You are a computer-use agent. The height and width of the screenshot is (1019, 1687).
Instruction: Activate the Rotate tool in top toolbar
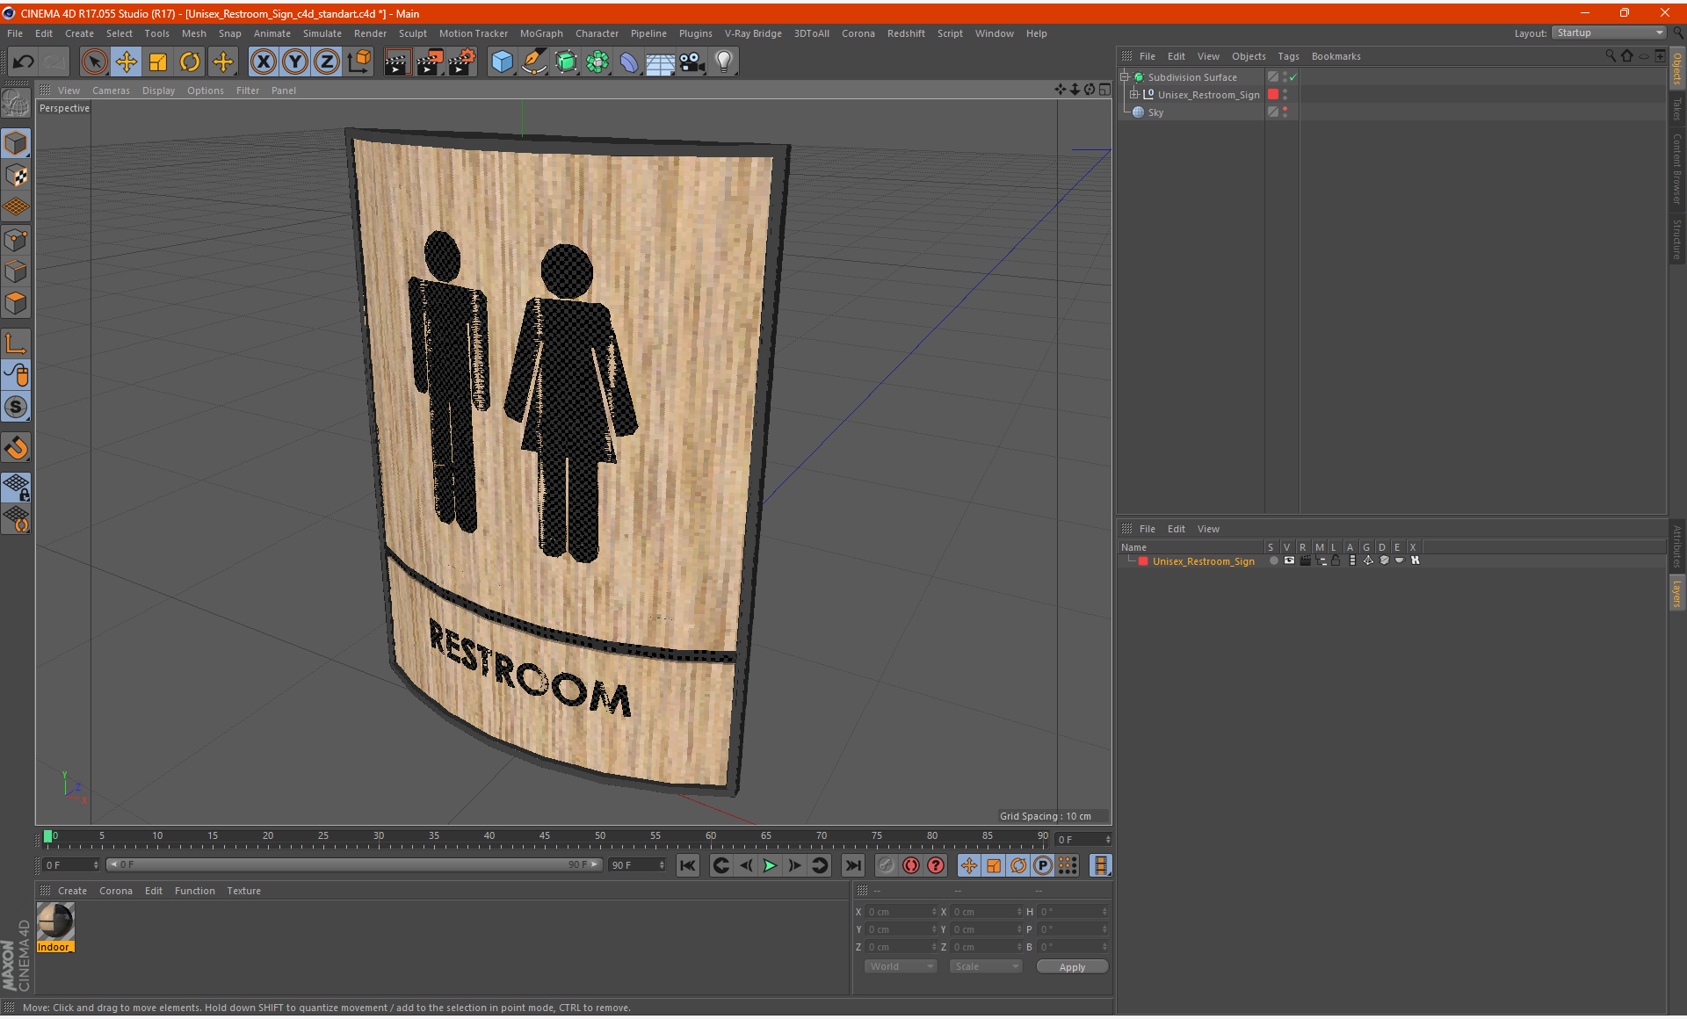click(190, 61)
